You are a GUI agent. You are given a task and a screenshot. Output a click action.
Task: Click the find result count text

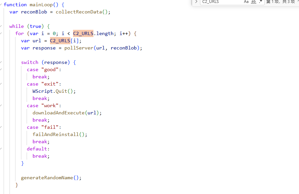[x=280, y=2]
